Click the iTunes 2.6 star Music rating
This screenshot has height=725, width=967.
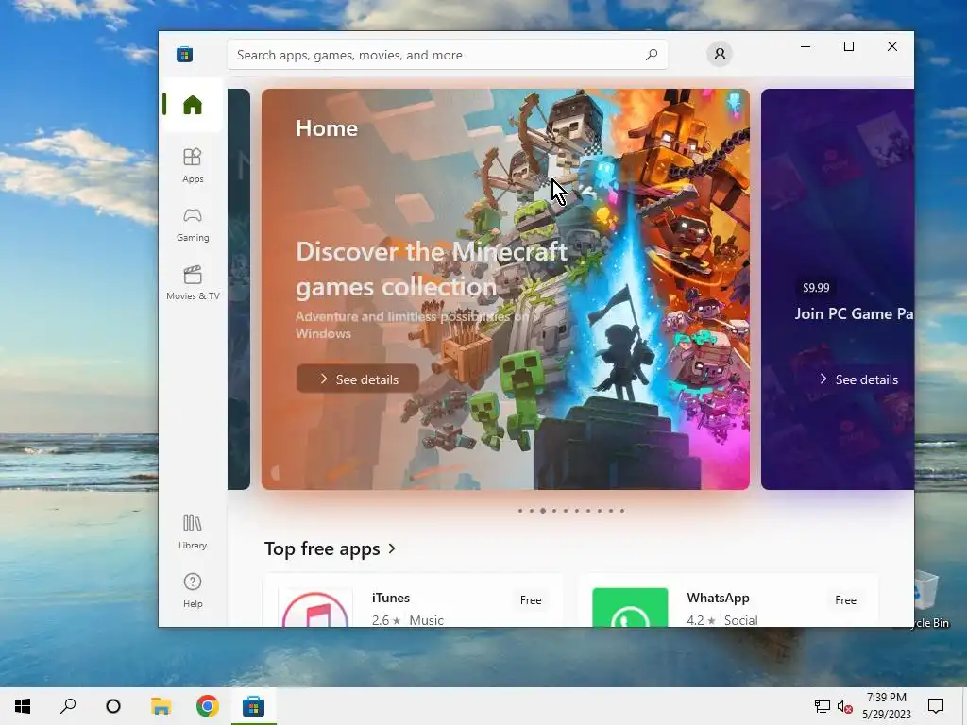(x=408, y=619)
